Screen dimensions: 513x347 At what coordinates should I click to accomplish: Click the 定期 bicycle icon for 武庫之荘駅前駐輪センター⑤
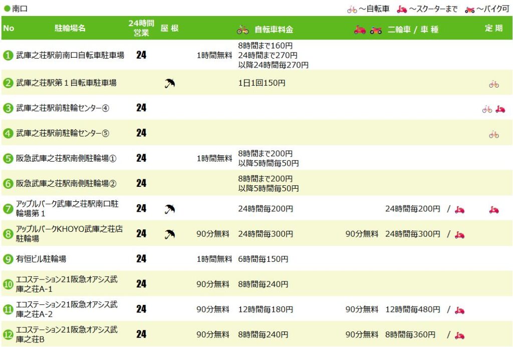pyautogui.click(x=494, y=134)
